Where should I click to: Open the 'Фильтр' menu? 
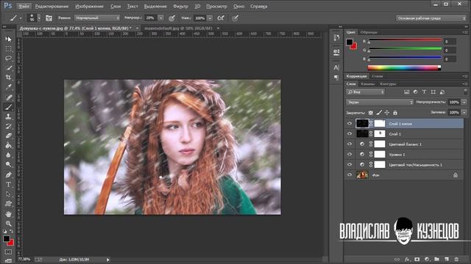[180, 7]
